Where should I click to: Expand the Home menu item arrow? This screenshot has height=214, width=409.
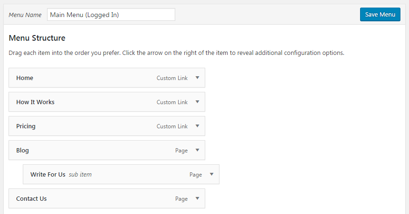click(197, 78)
